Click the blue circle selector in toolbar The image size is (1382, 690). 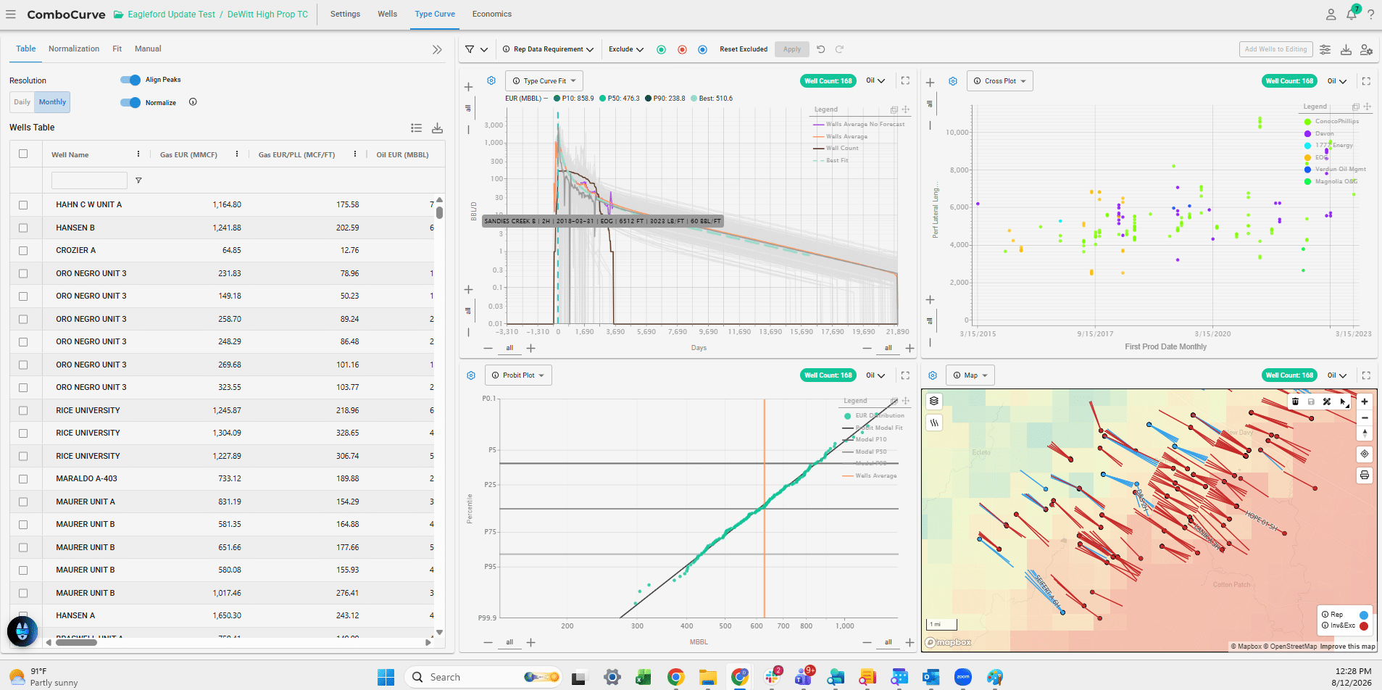(x=702, y=49)
